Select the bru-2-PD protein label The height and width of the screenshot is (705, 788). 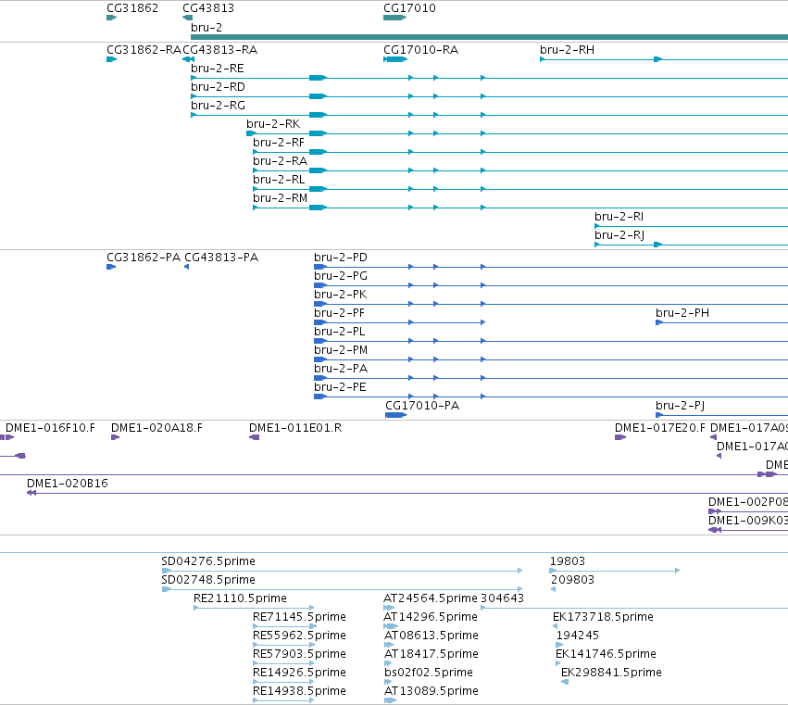coord(341,258)
